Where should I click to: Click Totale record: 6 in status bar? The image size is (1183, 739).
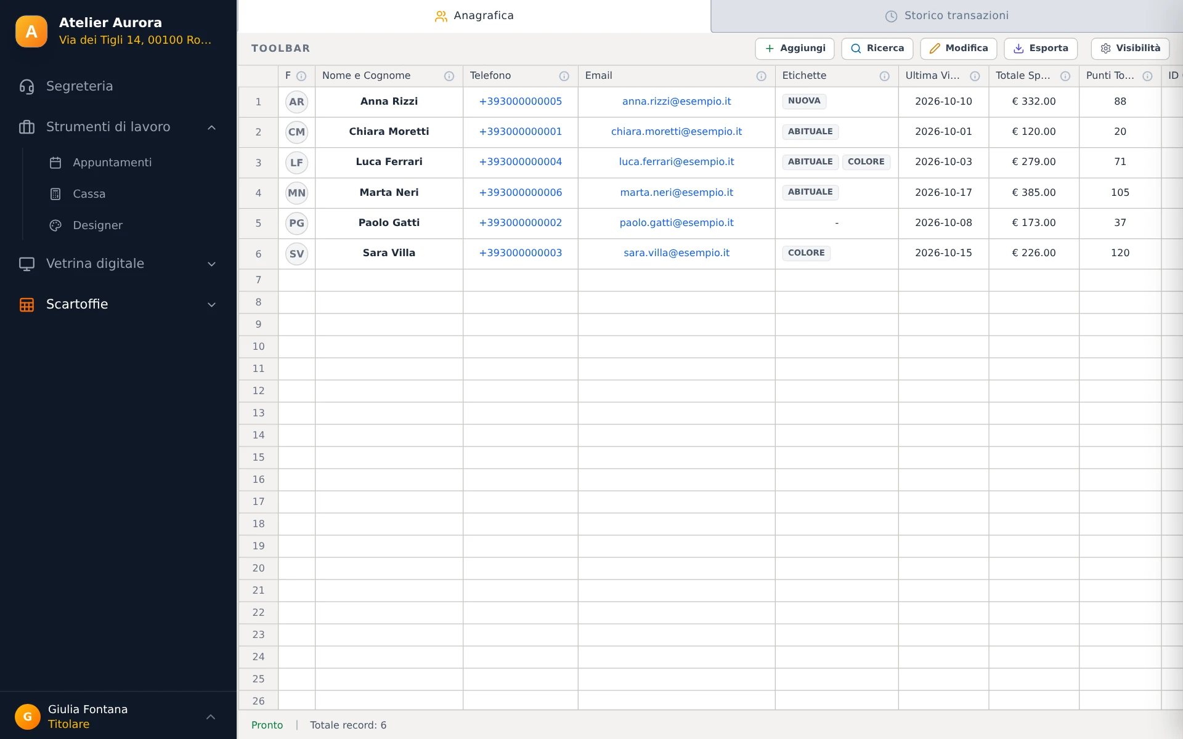[x=348, y=725]
